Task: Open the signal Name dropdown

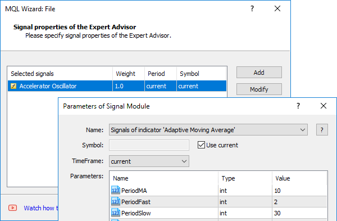Action: 208,130
